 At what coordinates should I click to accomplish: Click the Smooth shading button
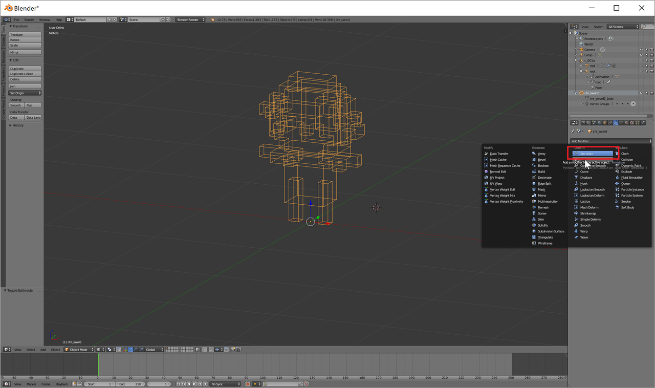[x=16, y=105]
